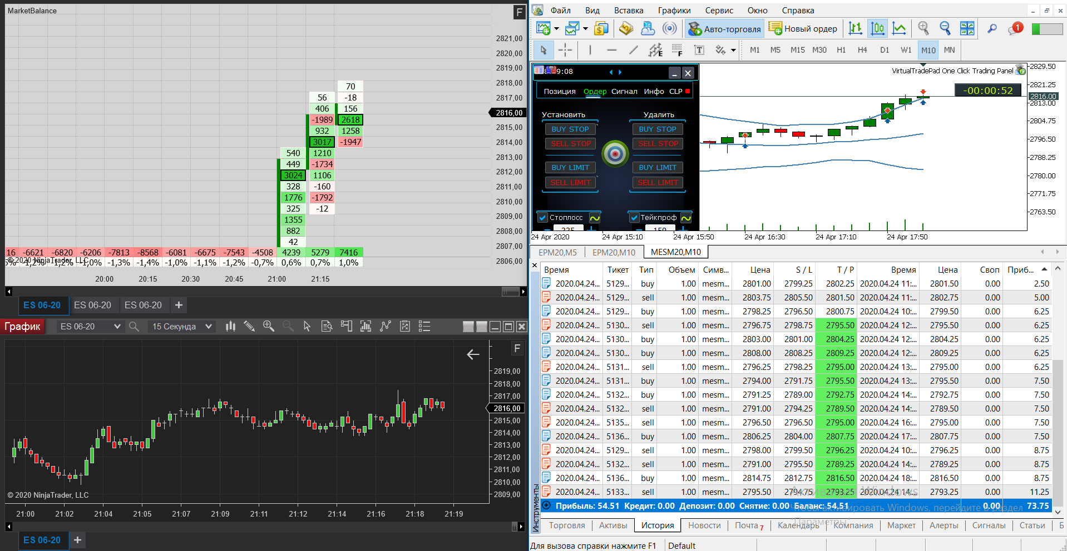The height and width of the screenshot is (551, 1067).
Task: Click the left BUY LIMIT button
Action: coord(570,167)
